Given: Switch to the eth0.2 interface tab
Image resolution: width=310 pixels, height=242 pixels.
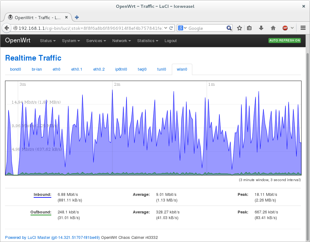Looking at the screenshot, I should tap(99, 69).
